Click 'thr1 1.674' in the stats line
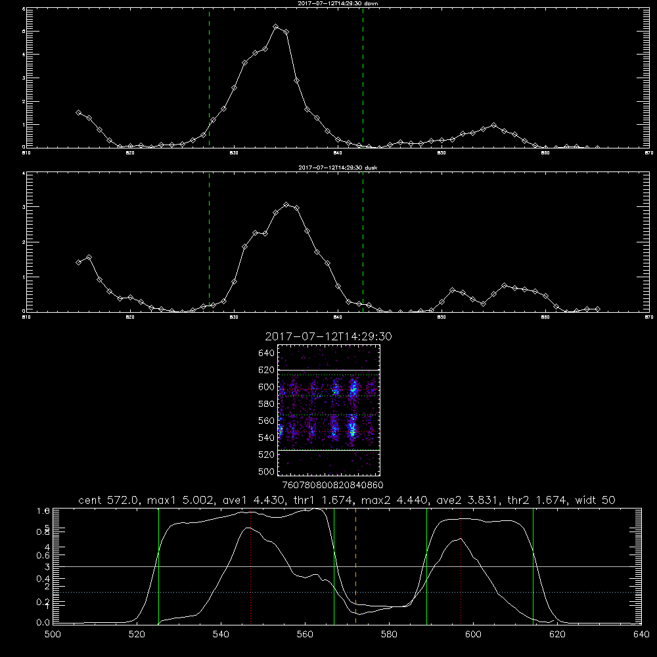Screen dimensions: 657x657 [x=323, y=500]
